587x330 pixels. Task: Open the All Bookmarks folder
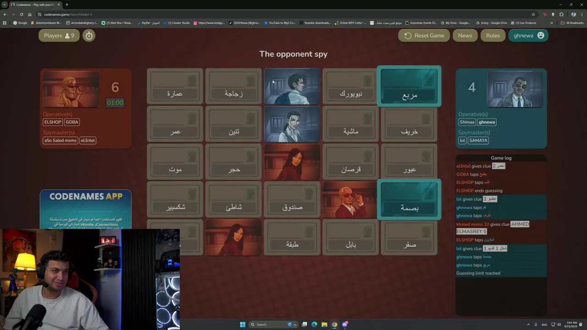[x=572, y=23]
